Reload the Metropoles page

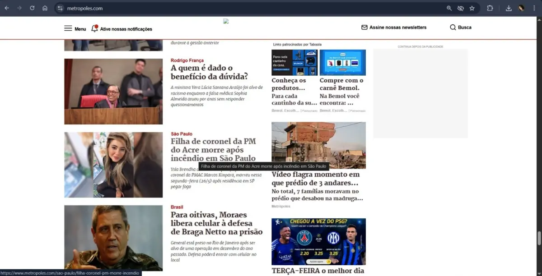tap(32, 8)
